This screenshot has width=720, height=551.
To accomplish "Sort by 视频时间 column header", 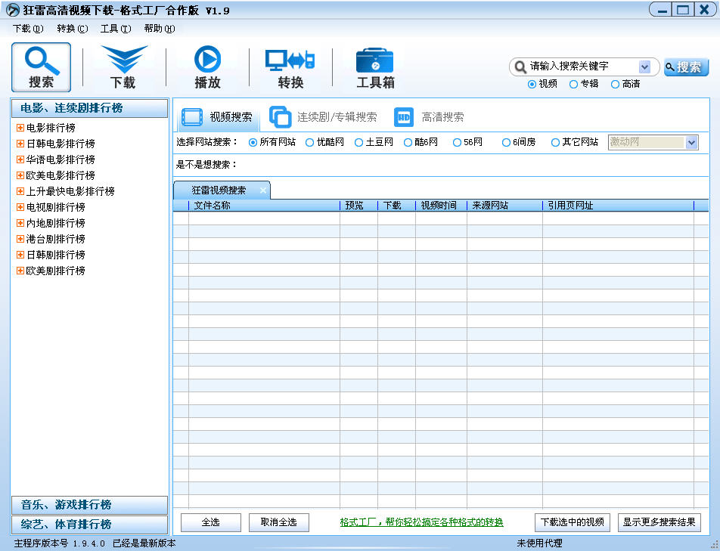I will [441, 206].
